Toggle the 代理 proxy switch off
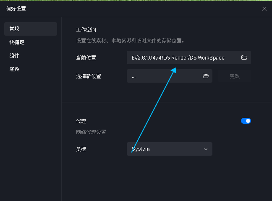The image size is (272, 201). click(x=246, y=121)
